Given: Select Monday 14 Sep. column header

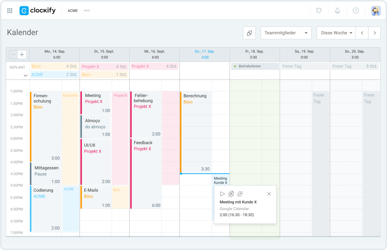Looking at the screenshot, I should coord(55,54).
